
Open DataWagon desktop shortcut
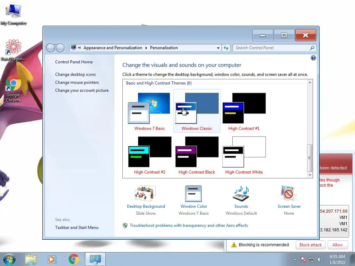point(14,50)
